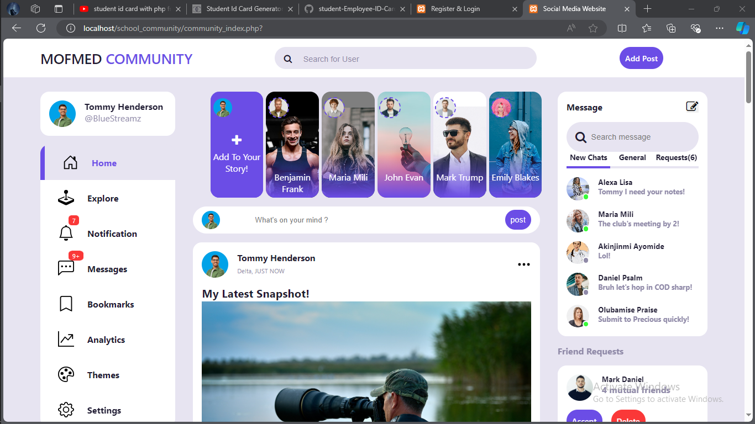The image size is (755, 424).
Task: Open Messages chat bubble icon in sidebar
Action: click(66, 268)
